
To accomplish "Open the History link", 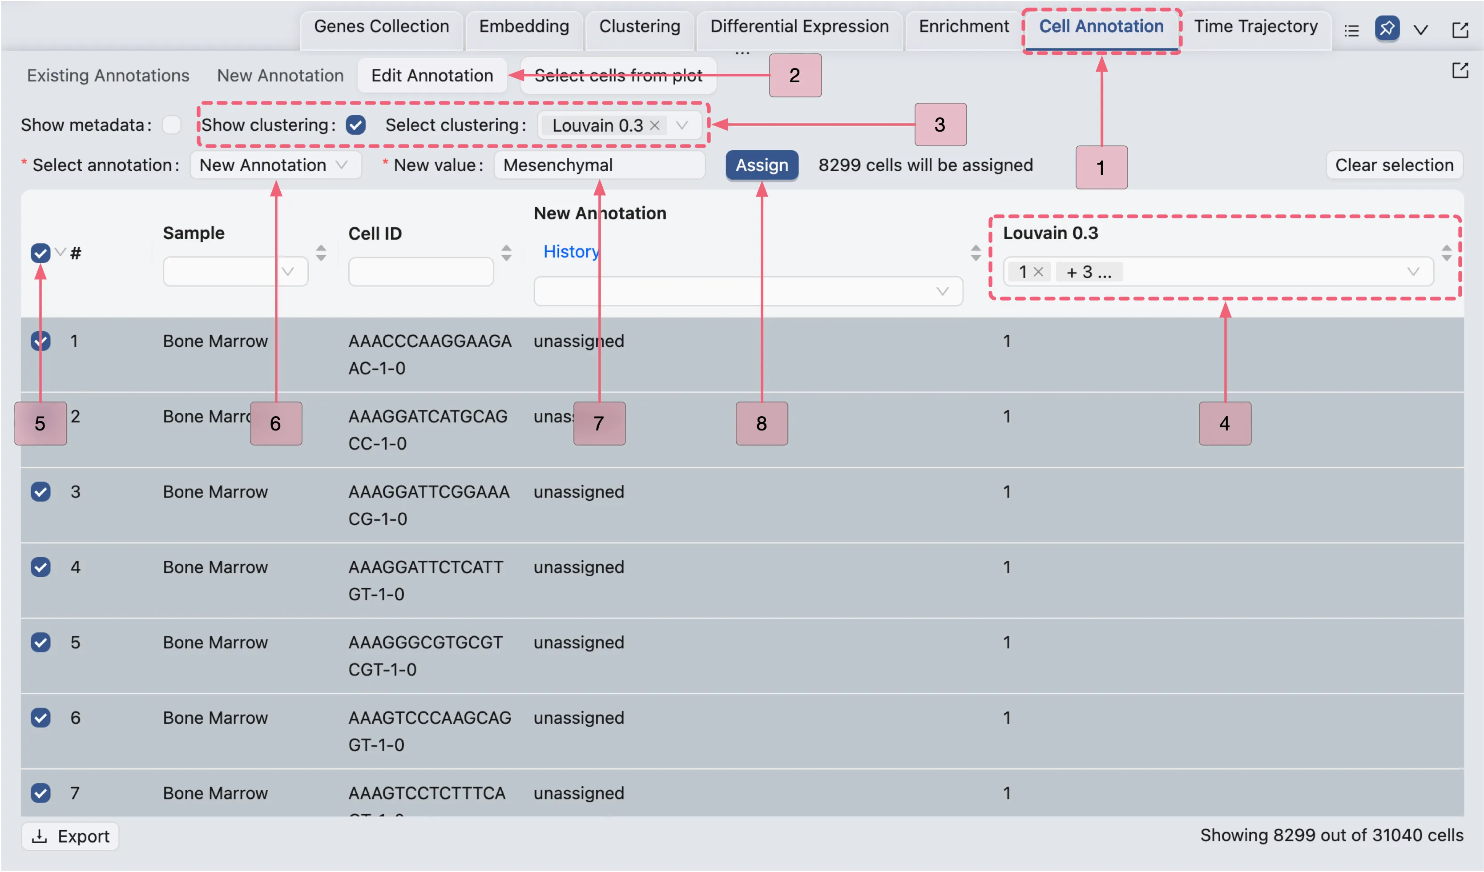I will [x=571, y=251].
